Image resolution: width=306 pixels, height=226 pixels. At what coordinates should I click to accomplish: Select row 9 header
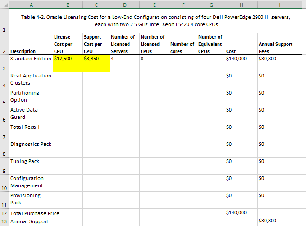[5, 166]
